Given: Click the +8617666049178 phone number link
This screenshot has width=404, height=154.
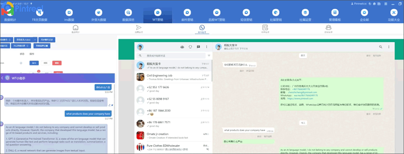Looking at the screenshot, I should point(301,89).
